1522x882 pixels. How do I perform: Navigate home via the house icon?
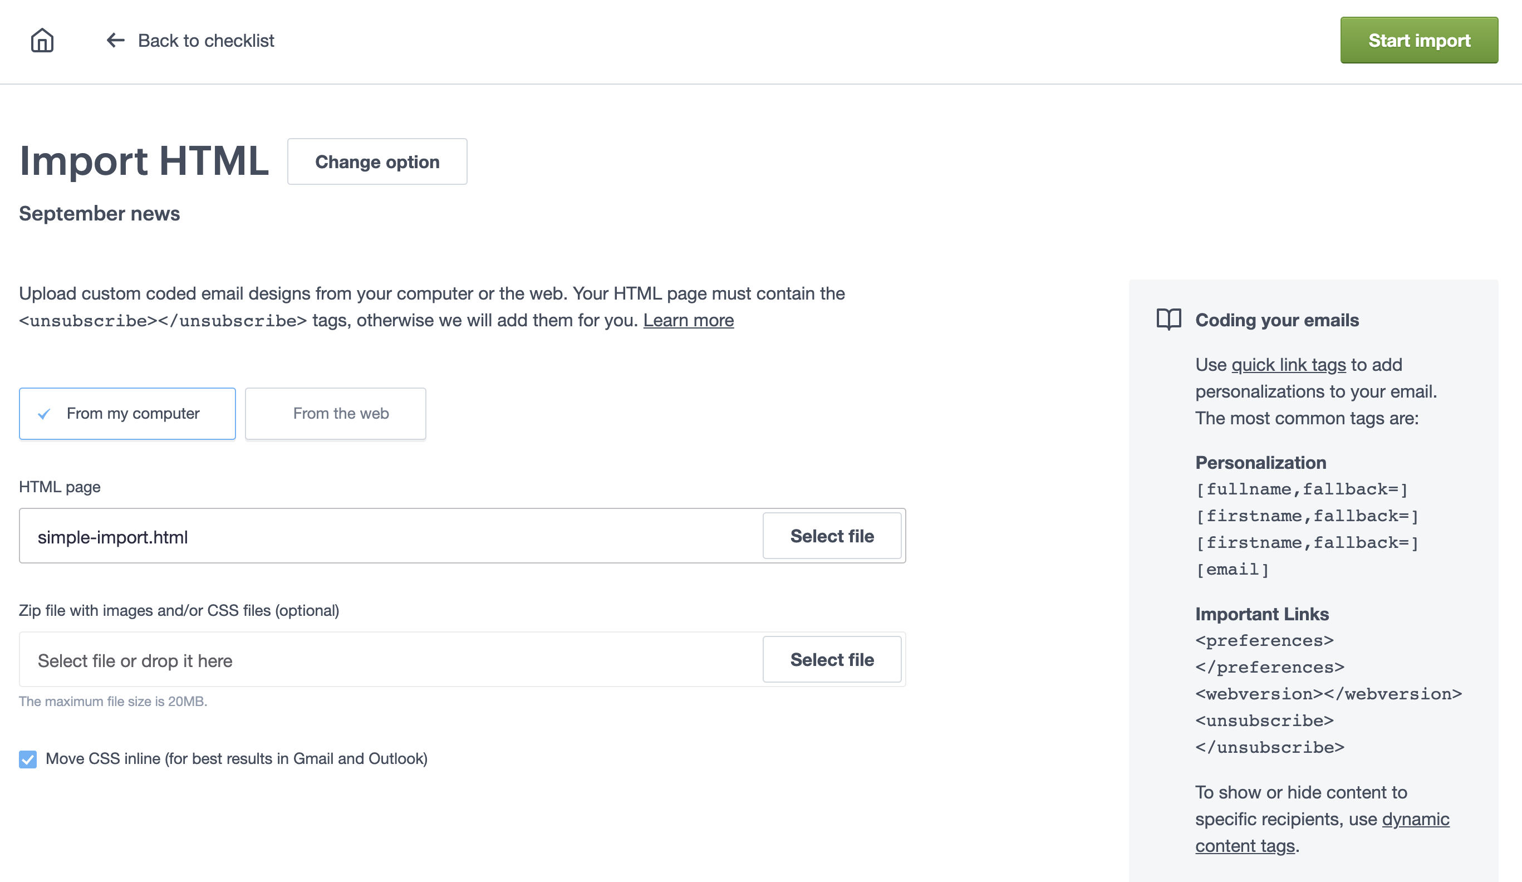(x=41, y=40)
